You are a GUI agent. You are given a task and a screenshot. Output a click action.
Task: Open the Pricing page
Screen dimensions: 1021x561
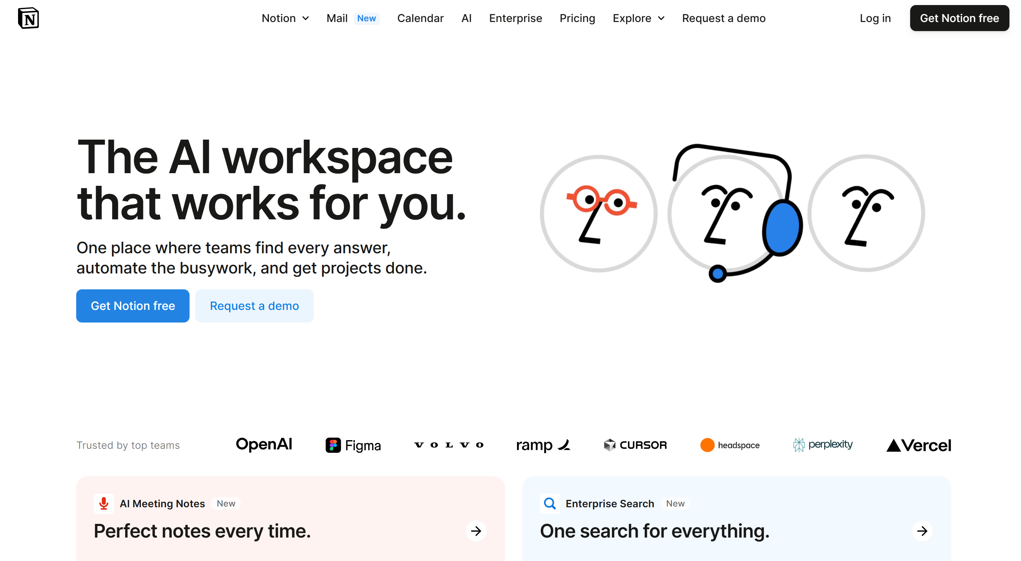pos(577,18)
